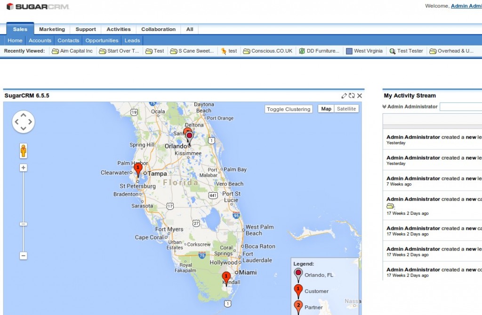Image resolution: width=482 pixels, height=315 pixels.
Task: Click the Admin Administrator welcome link
Action: pos(466,6)
